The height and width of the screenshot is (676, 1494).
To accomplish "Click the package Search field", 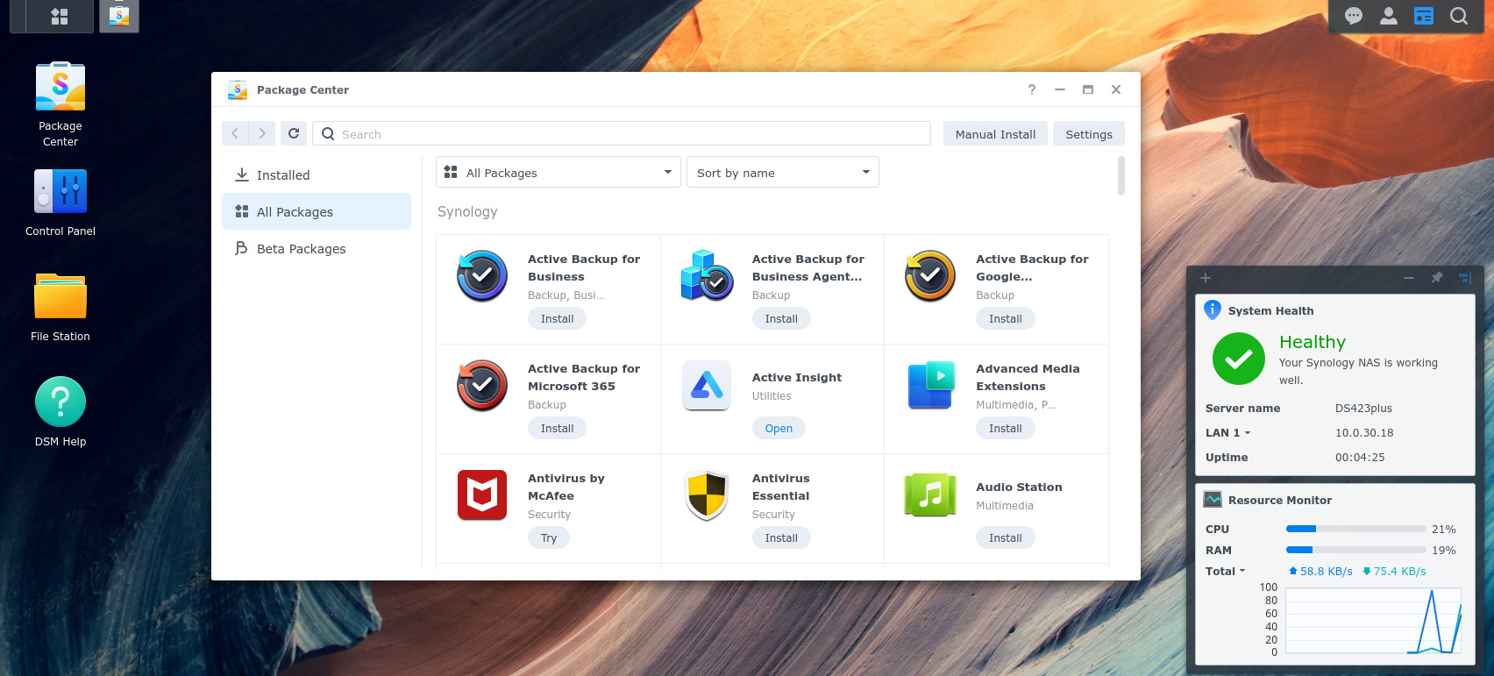I will [622, 133].
